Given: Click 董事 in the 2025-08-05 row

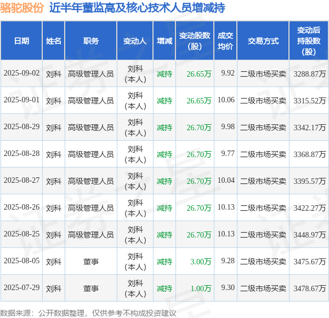Looking at the screenshot, I should tap(91, 262).
